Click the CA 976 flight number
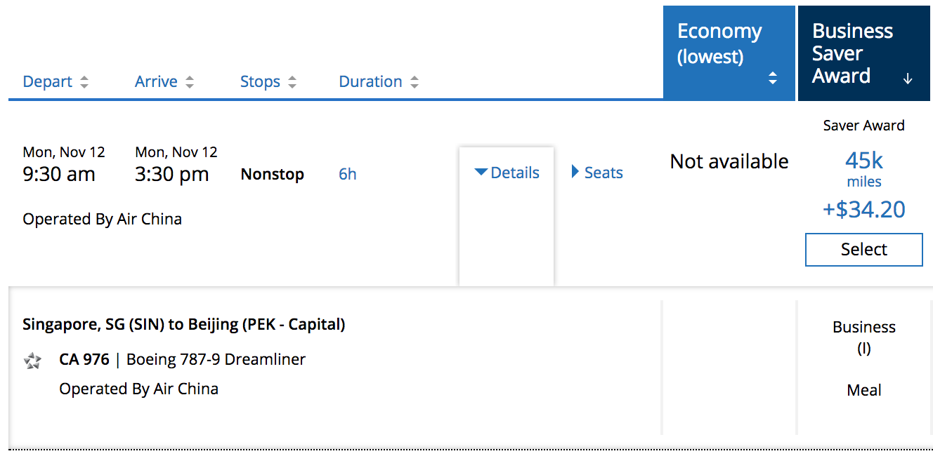The image size is (933, 456). (84, 360)
